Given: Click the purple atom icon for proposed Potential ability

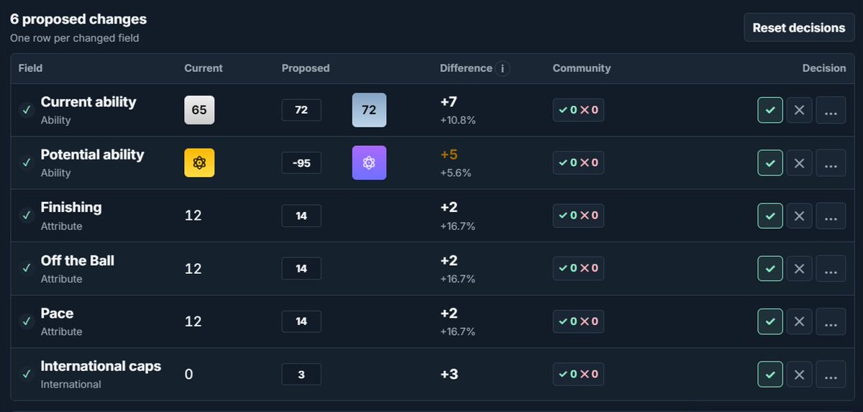Looking at the screenshot, I should [369, 162].
